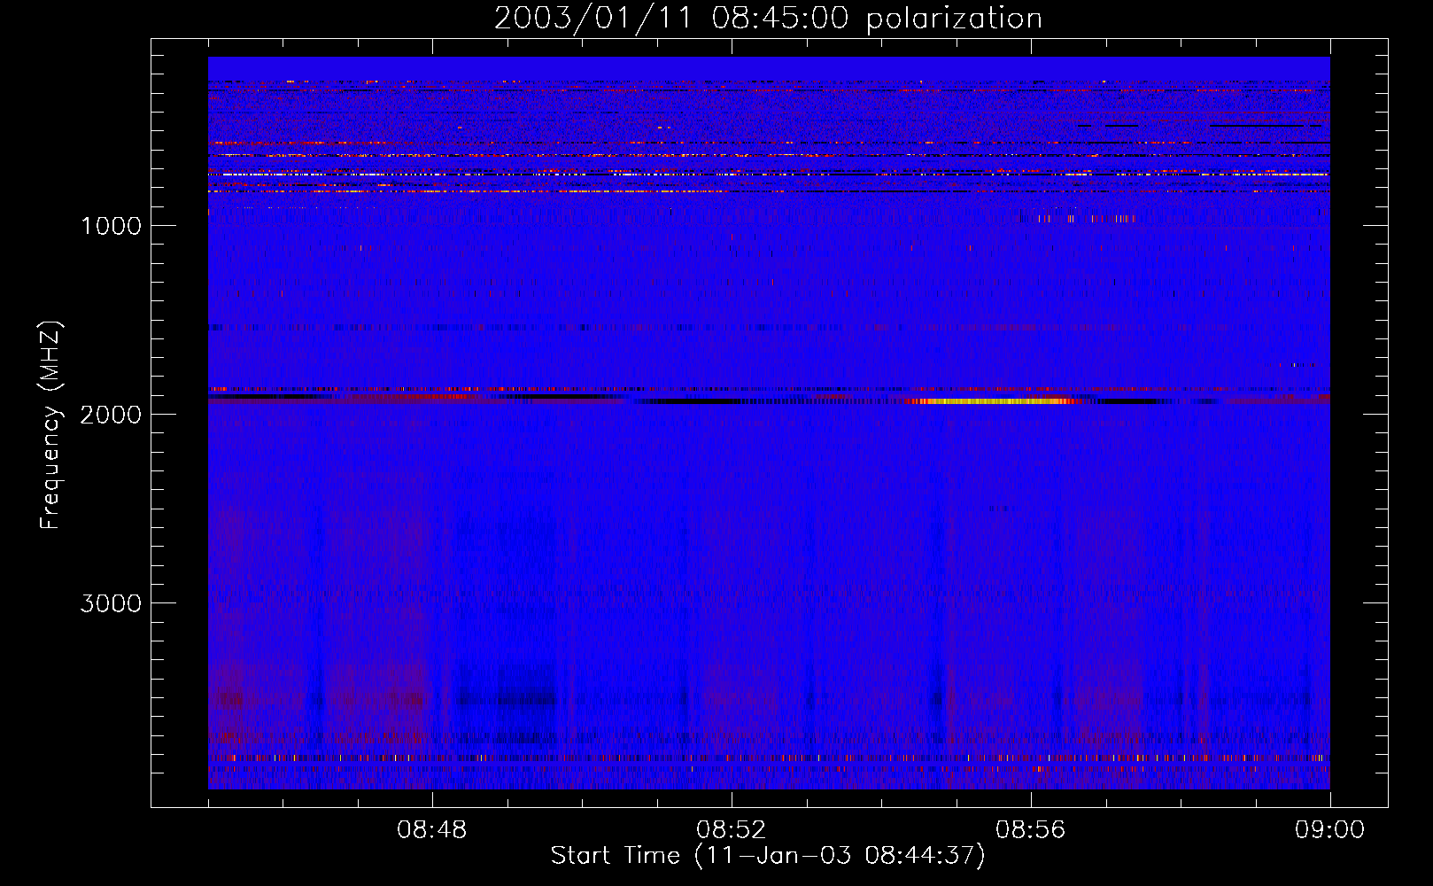Viewport: 1433px width, 886px height.
Task: Click the 'Frequency (MHZ)' axis label
Action: pos(51,425)
